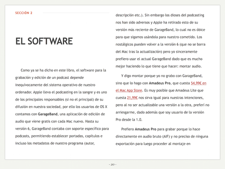The image size is (225, 169).
Task: Click line 'nostálgicos pueden volver a la versión 6'
Action: point(160,44)
